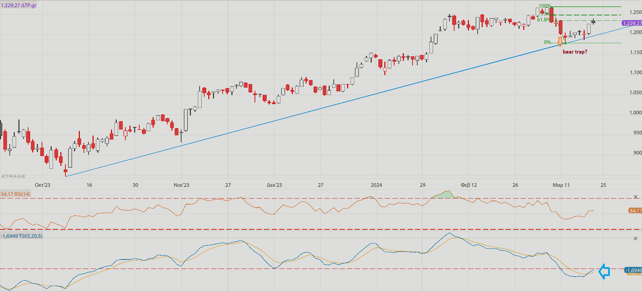Click the 1.250 price axis label
The image size is (642, 292).
pyautogui.click(x=636, y=12)
